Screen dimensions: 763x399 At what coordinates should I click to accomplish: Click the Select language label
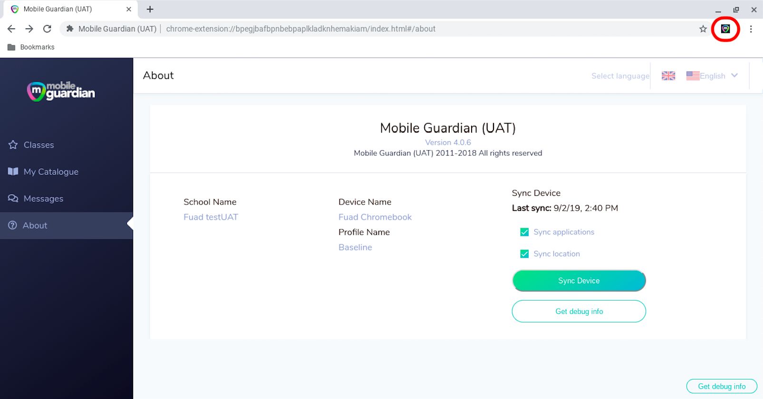coord(620,76)
